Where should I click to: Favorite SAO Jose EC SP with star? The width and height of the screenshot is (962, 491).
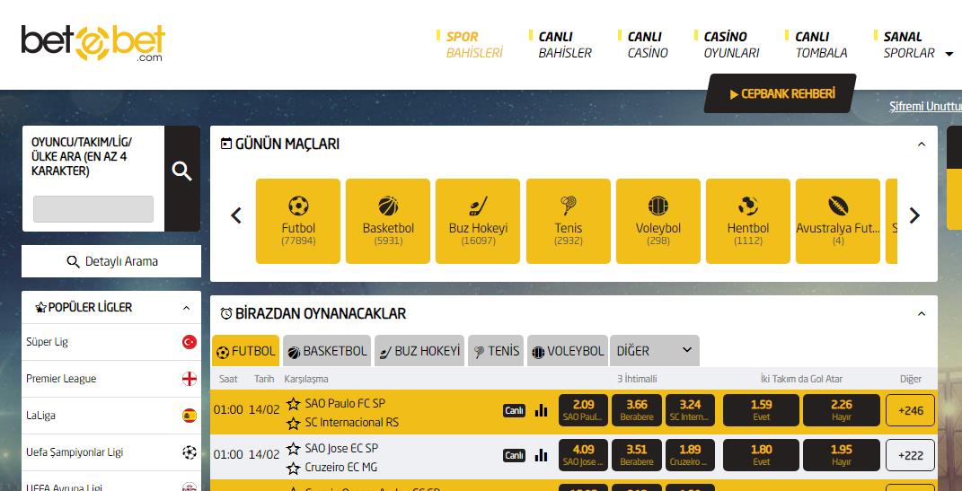[x=294, y=448]
